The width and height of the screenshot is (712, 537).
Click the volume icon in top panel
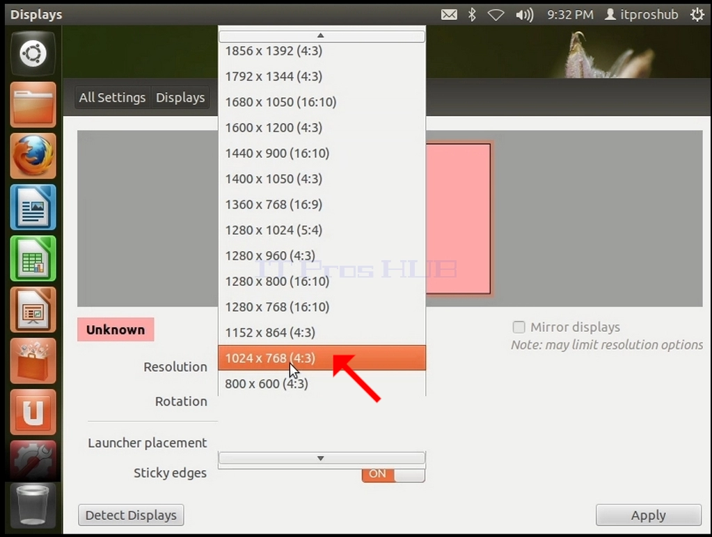coord(525,15)
